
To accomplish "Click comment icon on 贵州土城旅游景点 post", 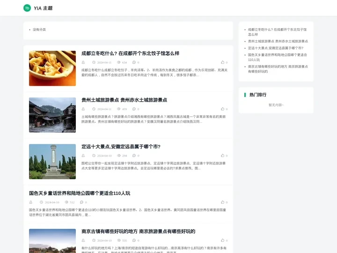I will coord(134,109).
